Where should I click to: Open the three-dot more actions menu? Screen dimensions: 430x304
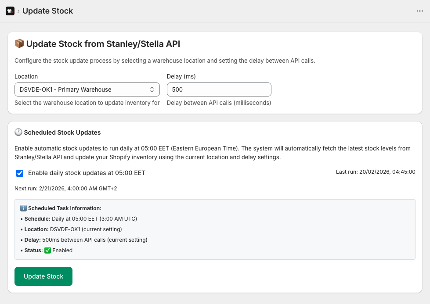point(419,11)
